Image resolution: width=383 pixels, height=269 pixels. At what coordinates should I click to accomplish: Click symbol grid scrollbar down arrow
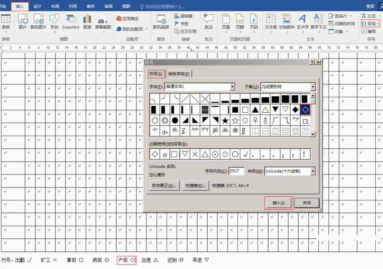(x=313, y=134)
